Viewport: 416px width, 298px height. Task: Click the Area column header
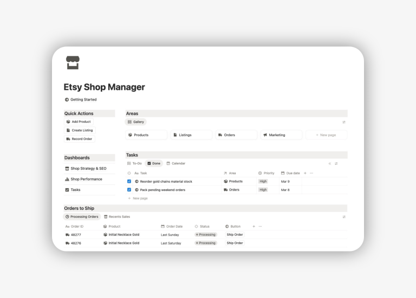(x=230, y=173)
